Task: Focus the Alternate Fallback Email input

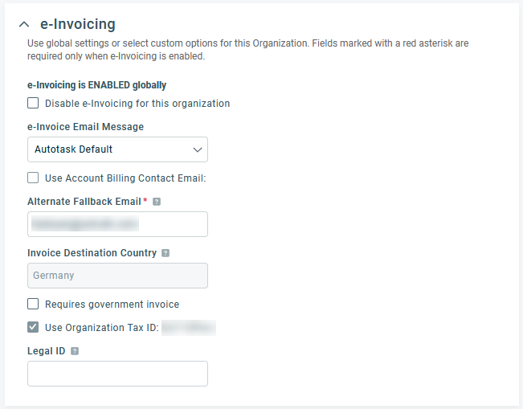Action: [x=117, y=224]
